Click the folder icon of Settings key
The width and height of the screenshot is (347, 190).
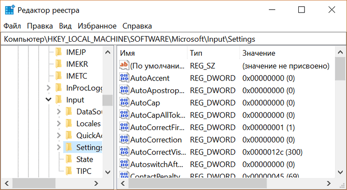point(69,147)
